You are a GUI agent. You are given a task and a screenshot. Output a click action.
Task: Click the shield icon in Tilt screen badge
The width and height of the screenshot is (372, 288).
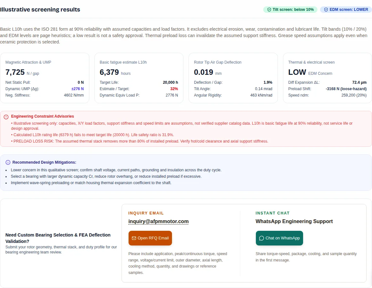[269, 10]
